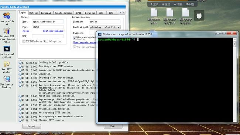Click the "Starting a new SSH2 session" log line

[x=56, y=66]
